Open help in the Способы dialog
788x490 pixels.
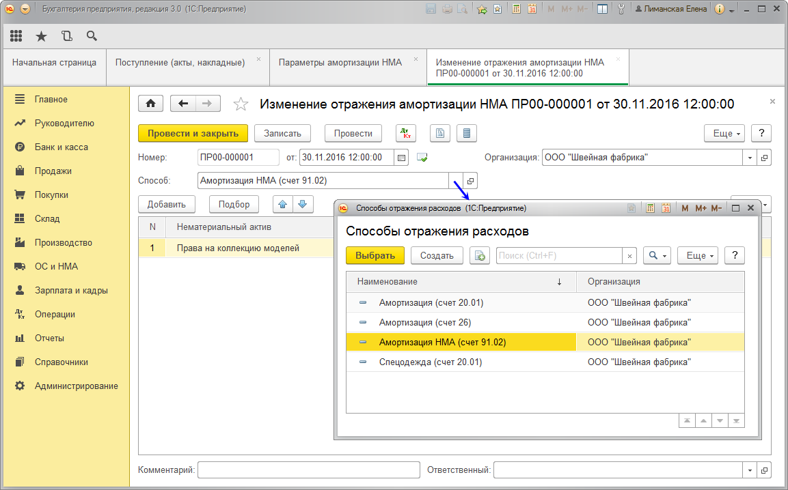(x=735, y=255)
